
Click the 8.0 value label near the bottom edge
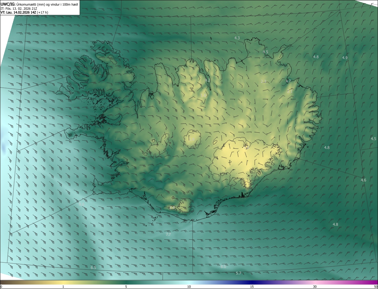click(x=223, y=267)
